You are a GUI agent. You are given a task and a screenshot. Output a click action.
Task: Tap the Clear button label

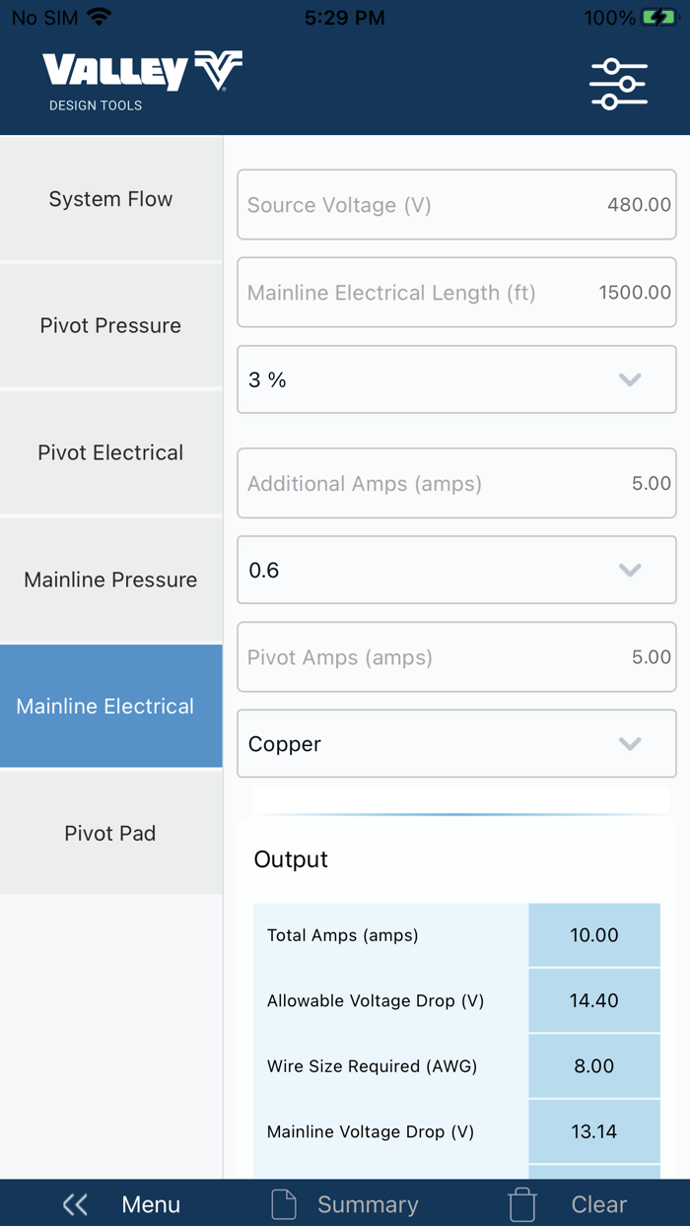(598, 1204)
